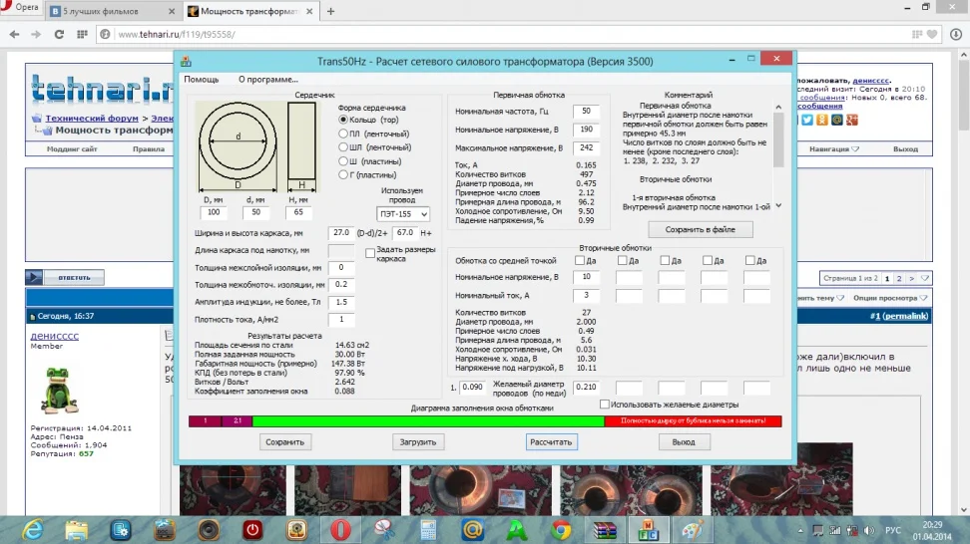Open the calculator icon in the taskbar
Screen dimensions: 970x544
click(x=428, y=529)
